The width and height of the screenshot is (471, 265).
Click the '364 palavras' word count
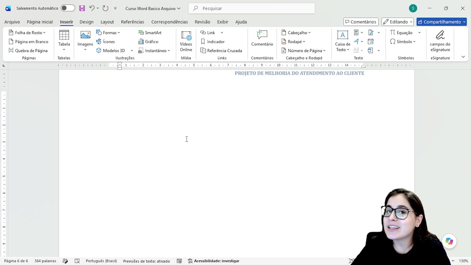(x=45, y=261)
